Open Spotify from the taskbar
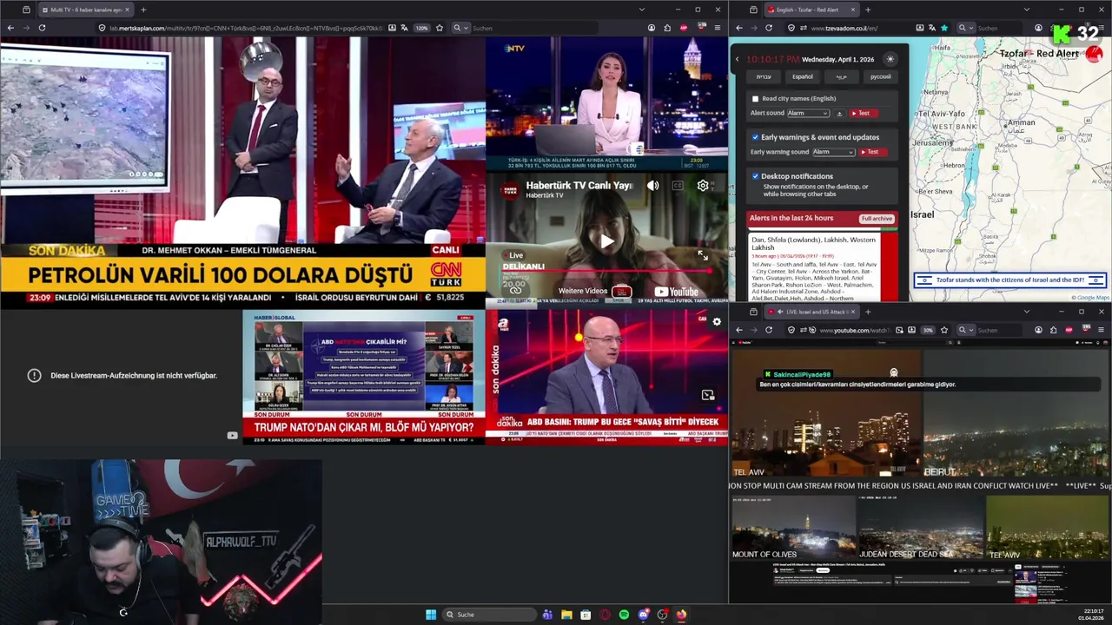 pos(624,615)
